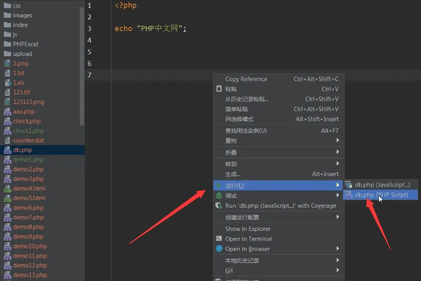421x281 pixels.
Task: Click the 123.ttf file icon
Action: pos(7,92)
